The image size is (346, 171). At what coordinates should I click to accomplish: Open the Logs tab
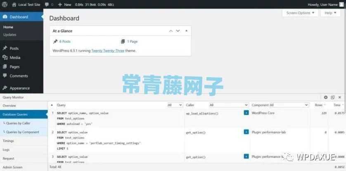(24, 150)
